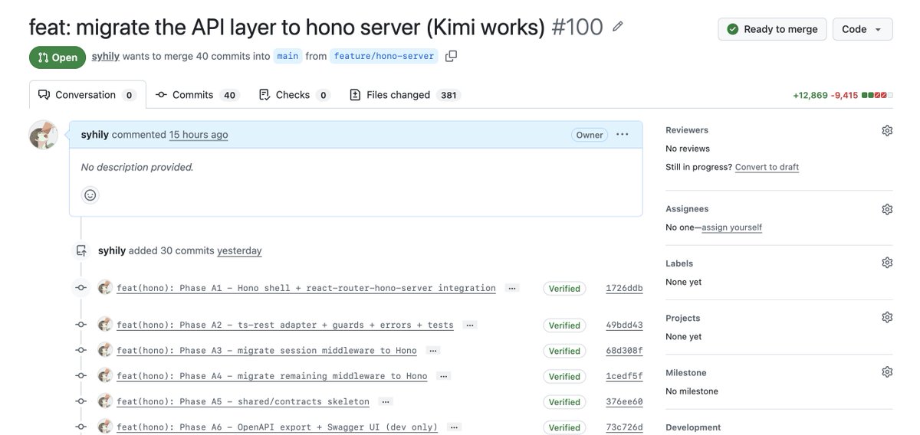Click the avatar on Phase A3 commit
920x435 pixels.
tap(105, 350)
